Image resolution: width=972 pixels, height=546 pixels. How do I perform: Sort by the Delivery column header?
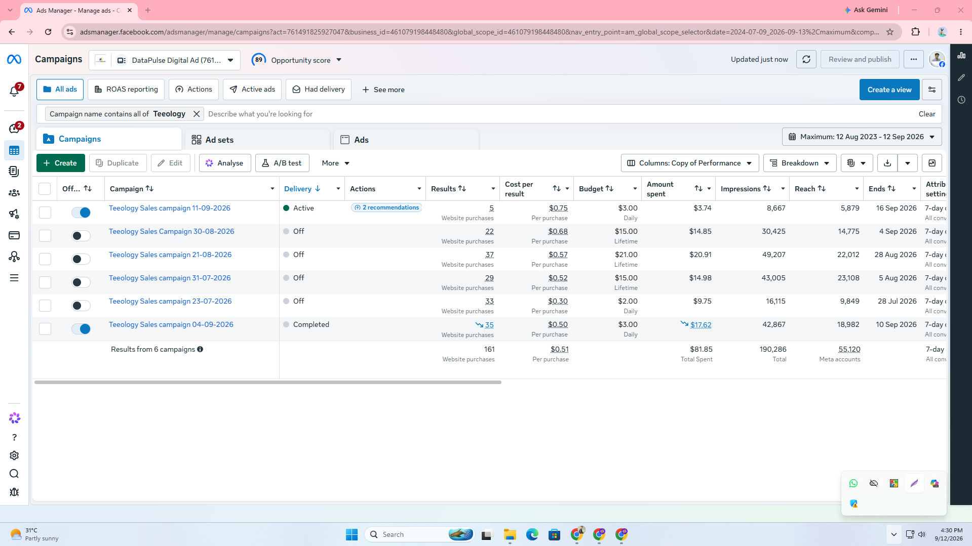coord(302,189)
